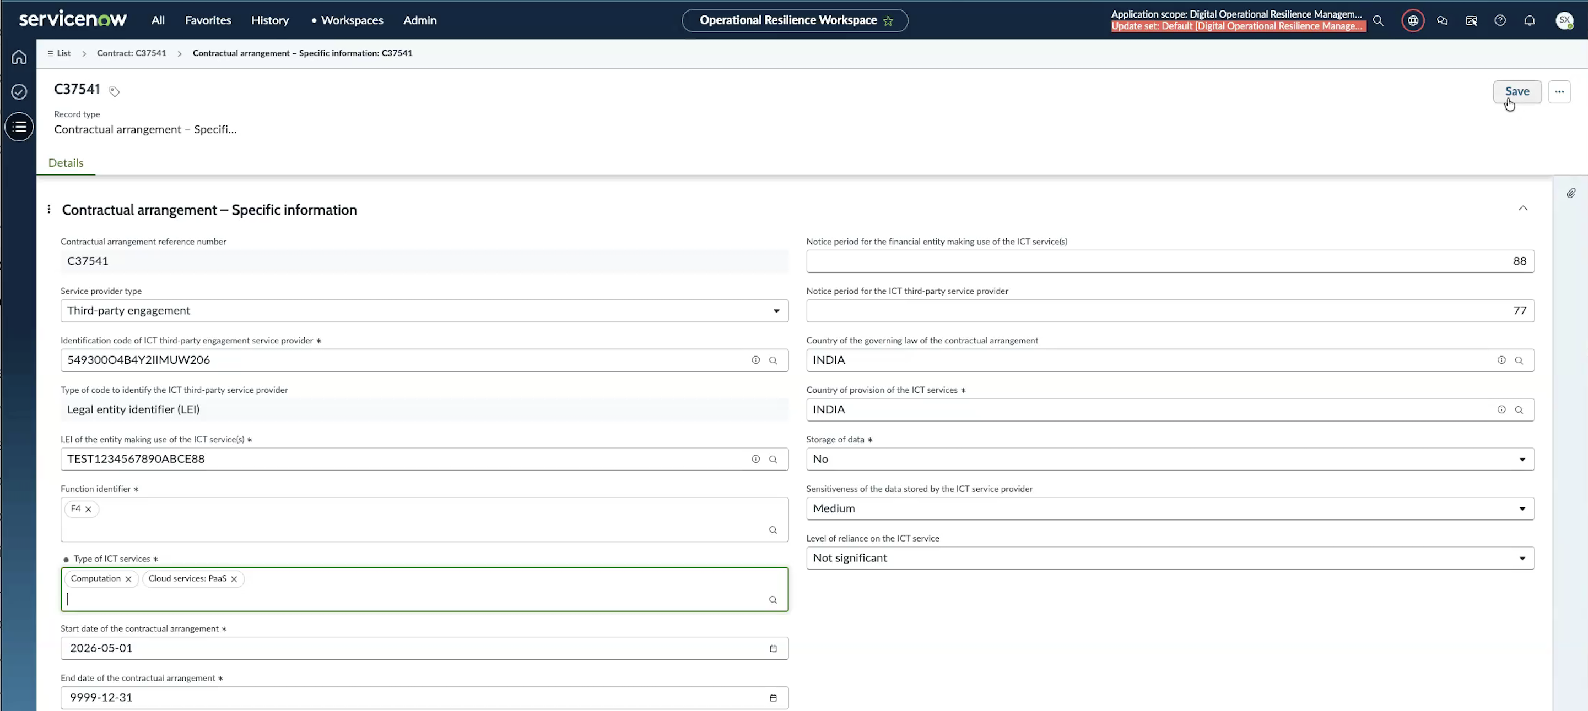This screenshot has height=711, width=1588.
Task: Open the Storage of data dropdown
Action: (1170, 459)
